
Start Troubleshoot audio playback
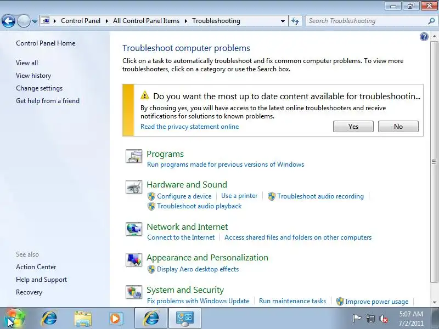tap(199, 206)
